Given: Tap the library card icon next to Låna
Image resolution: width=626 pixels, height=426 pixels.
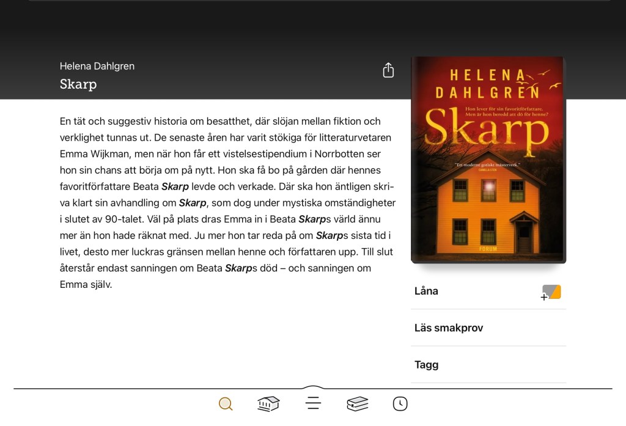Looking at the screenshot, I should tap(551, 292).
